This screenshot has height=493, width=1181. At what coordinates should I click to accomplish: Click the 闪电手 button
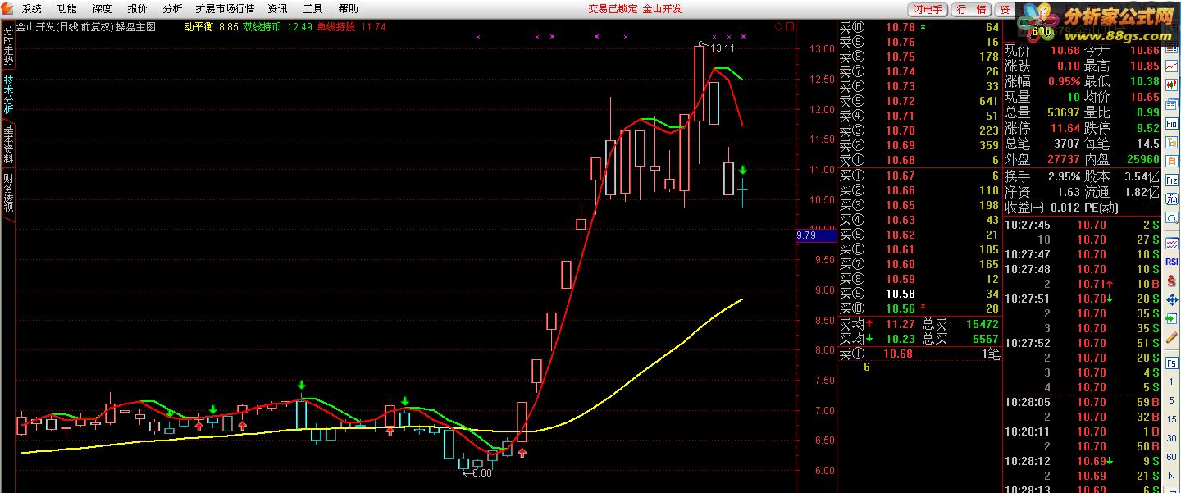click(927, 9)
